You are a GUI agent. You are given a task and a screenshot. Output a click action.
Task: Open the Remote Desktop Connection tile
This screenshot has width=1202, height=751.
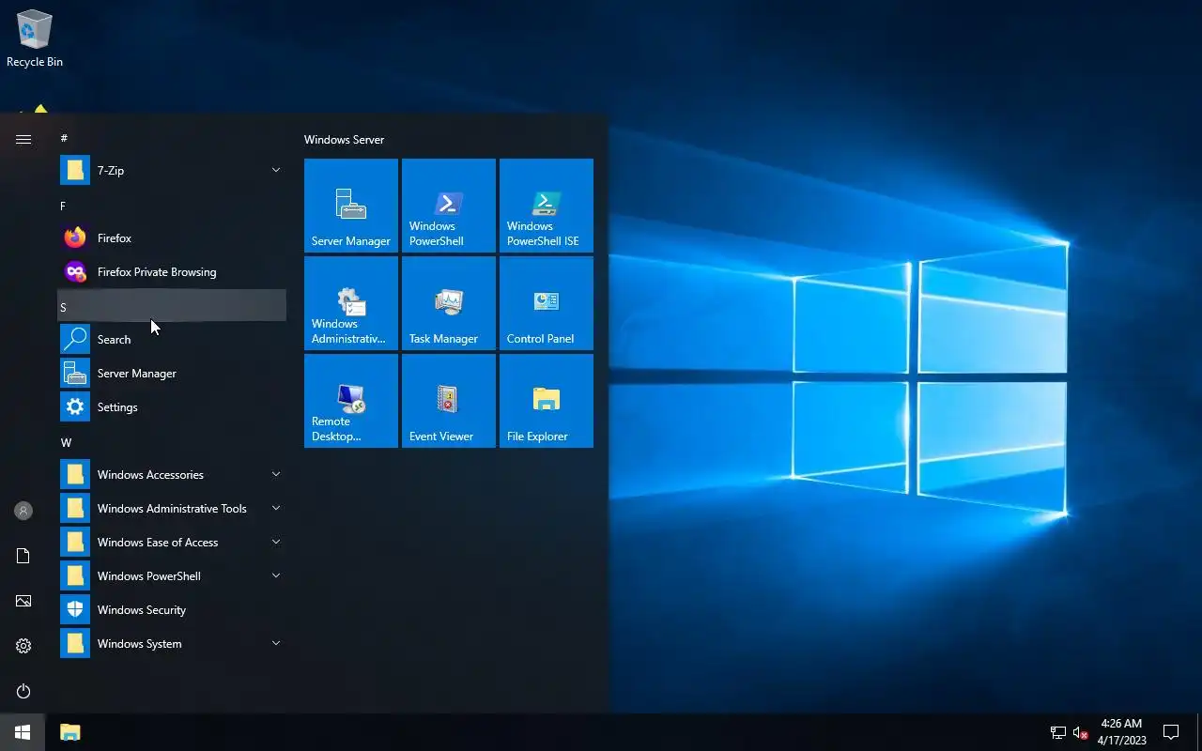tap(351, 401)
